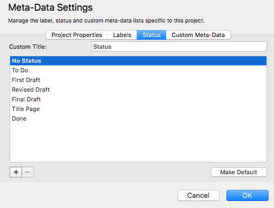The image size is (274, 208).
Task: Click the minus button to remove status
Action: pos(27,172)
